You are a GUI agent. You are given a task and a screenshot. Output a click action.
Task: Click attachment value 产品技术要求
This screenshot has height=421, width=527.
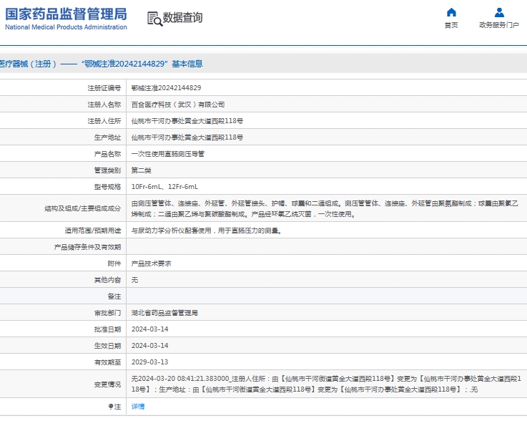coord(152,263)
